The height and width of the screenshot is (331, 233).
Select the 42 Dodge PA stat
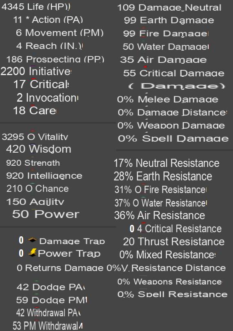pos(51,287)
